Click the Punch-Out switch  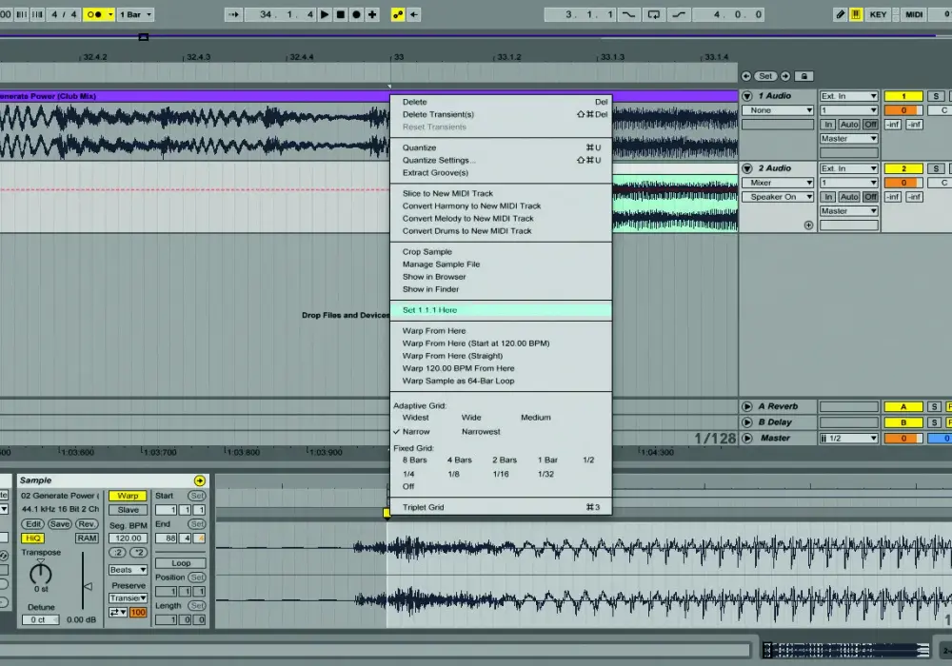(679, 14)
